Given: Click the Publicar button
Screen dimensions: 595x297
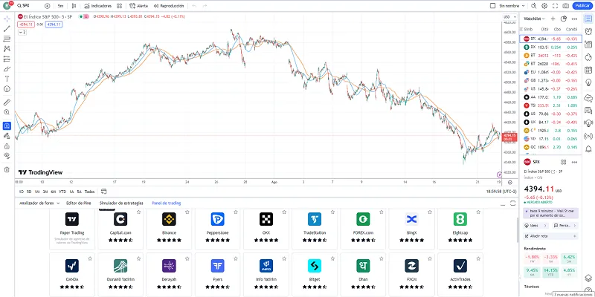Looking at the screenshot, I should point(582,6).
